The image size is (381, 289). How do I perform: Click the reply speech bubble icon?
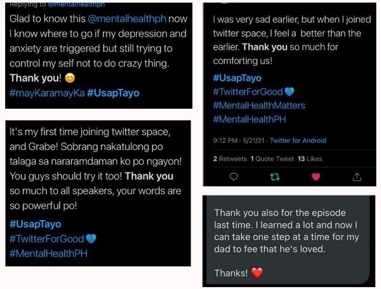coord(234,177)
